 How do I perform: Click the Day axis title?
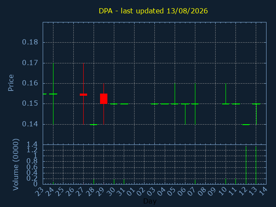[150, 201]
